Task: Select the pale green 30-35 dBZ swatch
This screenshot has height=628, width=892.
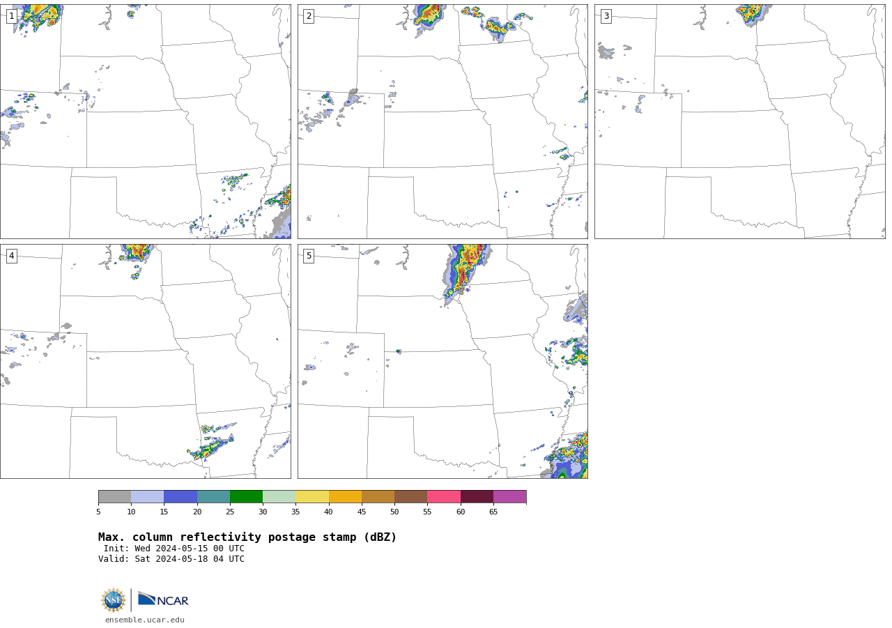Action: pyautogui.click(x=279, y=497)
